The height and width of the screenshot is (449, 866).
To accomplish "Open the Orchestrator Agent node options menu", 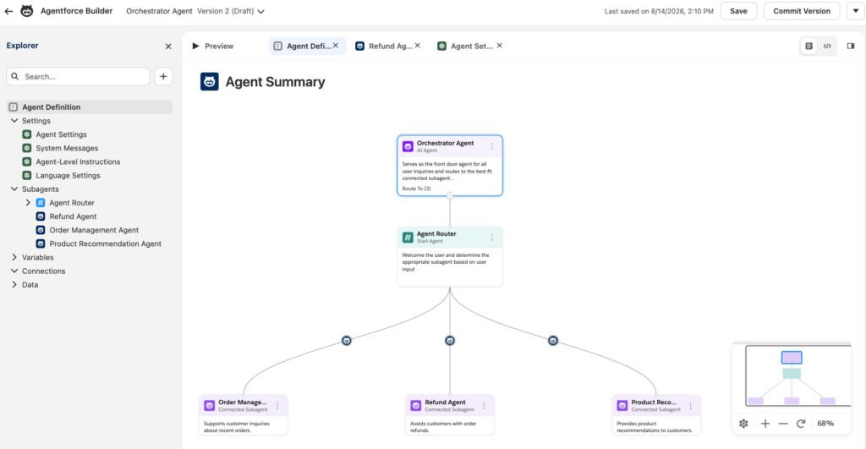I will pyautogui.click(x=492, y=146).
